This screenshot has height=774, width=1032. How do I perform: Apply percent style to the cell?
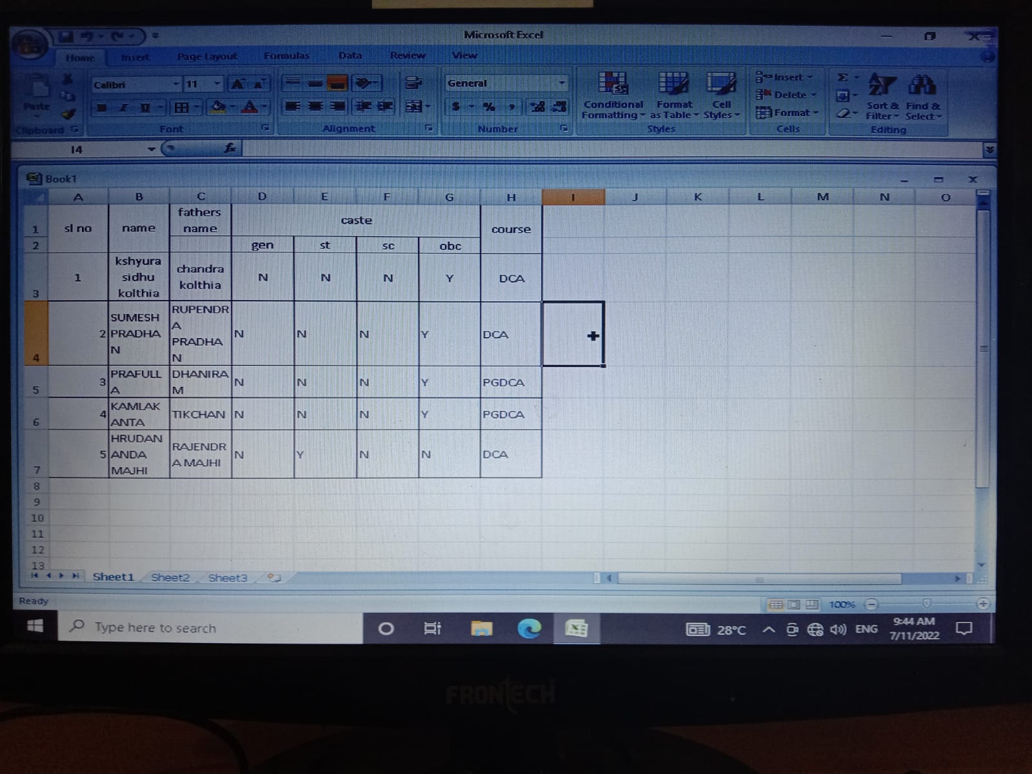tap(489, 107)
